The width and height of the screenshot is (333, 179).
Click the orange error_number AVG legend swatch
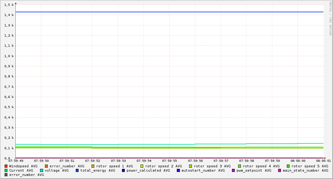pyautogui.click(x=47, y=166)
